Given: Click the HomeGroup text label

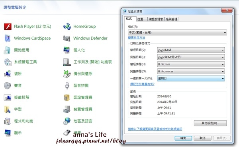Looking at the screenshot, I should tap(84, 27).
